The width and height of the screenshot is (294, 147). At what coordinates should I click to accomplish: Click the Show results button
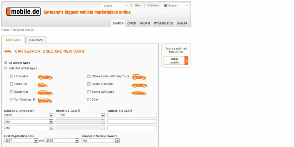176,61
